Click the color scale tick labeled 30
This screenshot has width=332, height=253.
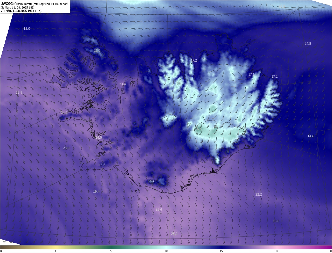(x=276, y=251)
